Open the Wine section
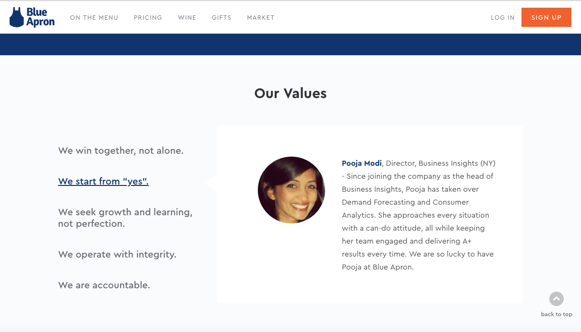This screenshot has height=332, width=581. (187, 18)
